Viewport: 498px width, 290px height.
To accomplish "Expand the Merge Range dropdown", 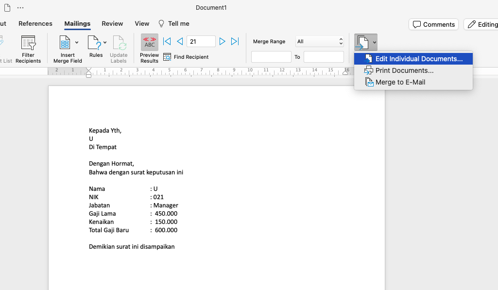I will [x=341, y=42].
